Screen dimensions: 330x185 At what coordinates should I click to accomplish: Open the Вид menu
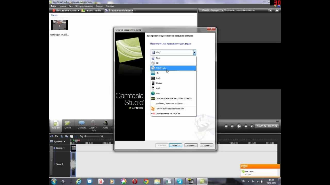(x=71, y=6)
